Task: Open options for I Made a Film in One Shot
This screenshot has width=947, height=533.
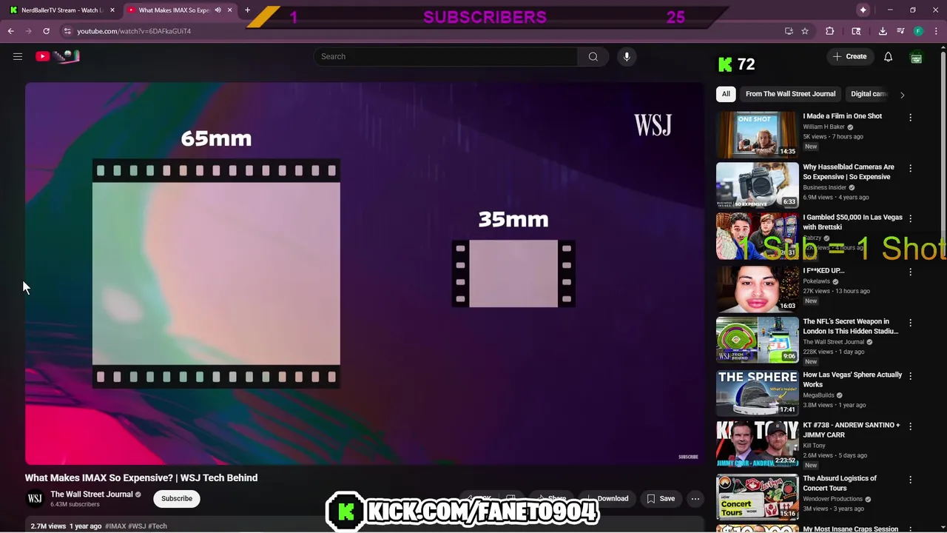Action: [x=911, y=117]
